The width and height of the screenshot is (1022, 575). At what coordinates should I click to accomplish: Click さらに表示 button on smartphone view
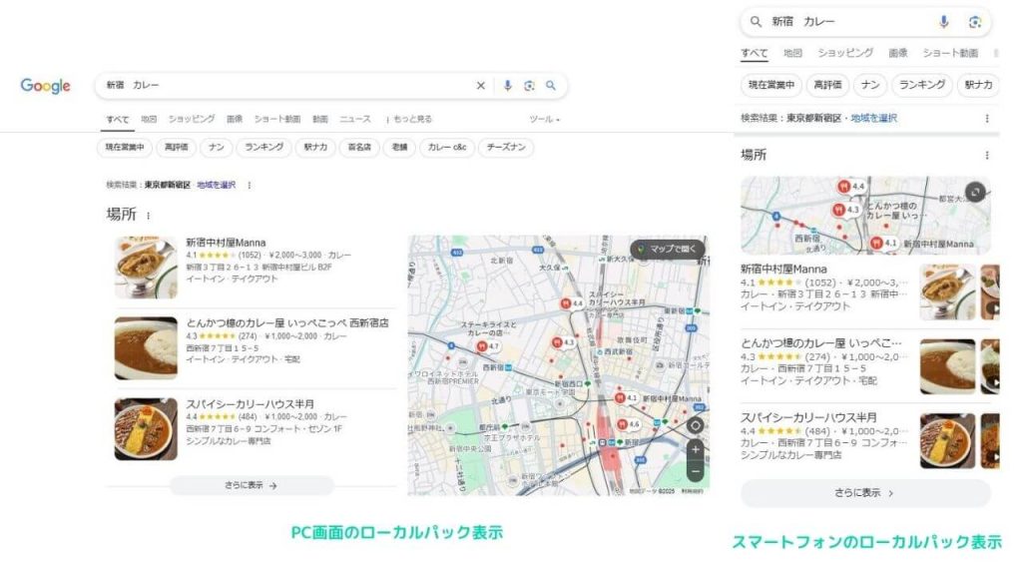coord(865,493)
